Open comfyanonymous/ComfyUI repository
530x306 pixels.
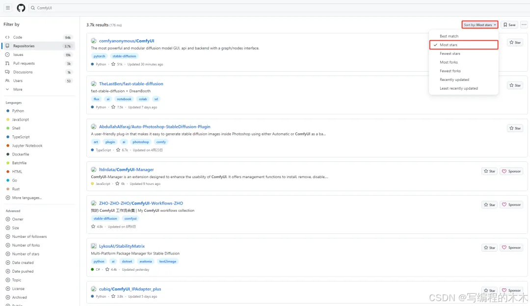(x=127, y=41)
